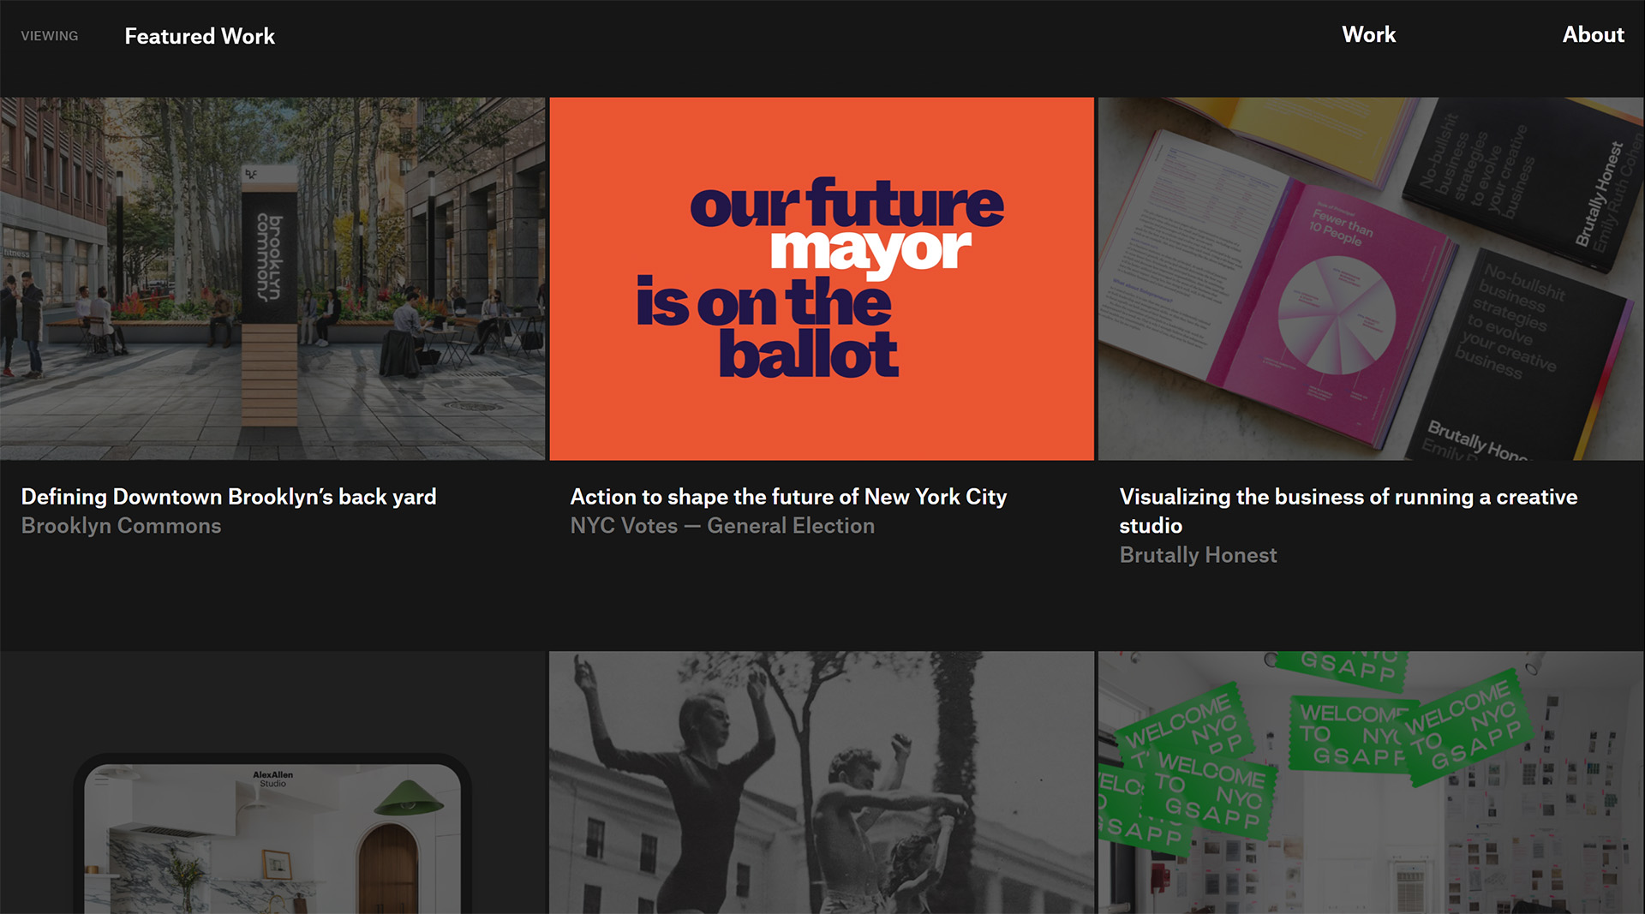
Task: Open the black-and-white dancers photo thumbnail
Action: point(822,782)
